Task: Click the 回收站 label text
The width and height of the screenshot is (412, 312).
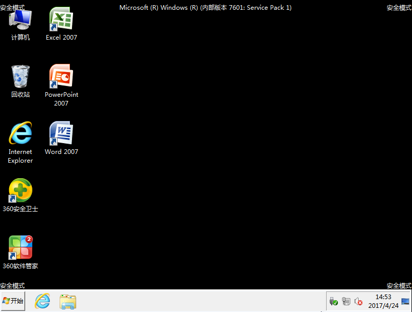Action: pos(20,94)
